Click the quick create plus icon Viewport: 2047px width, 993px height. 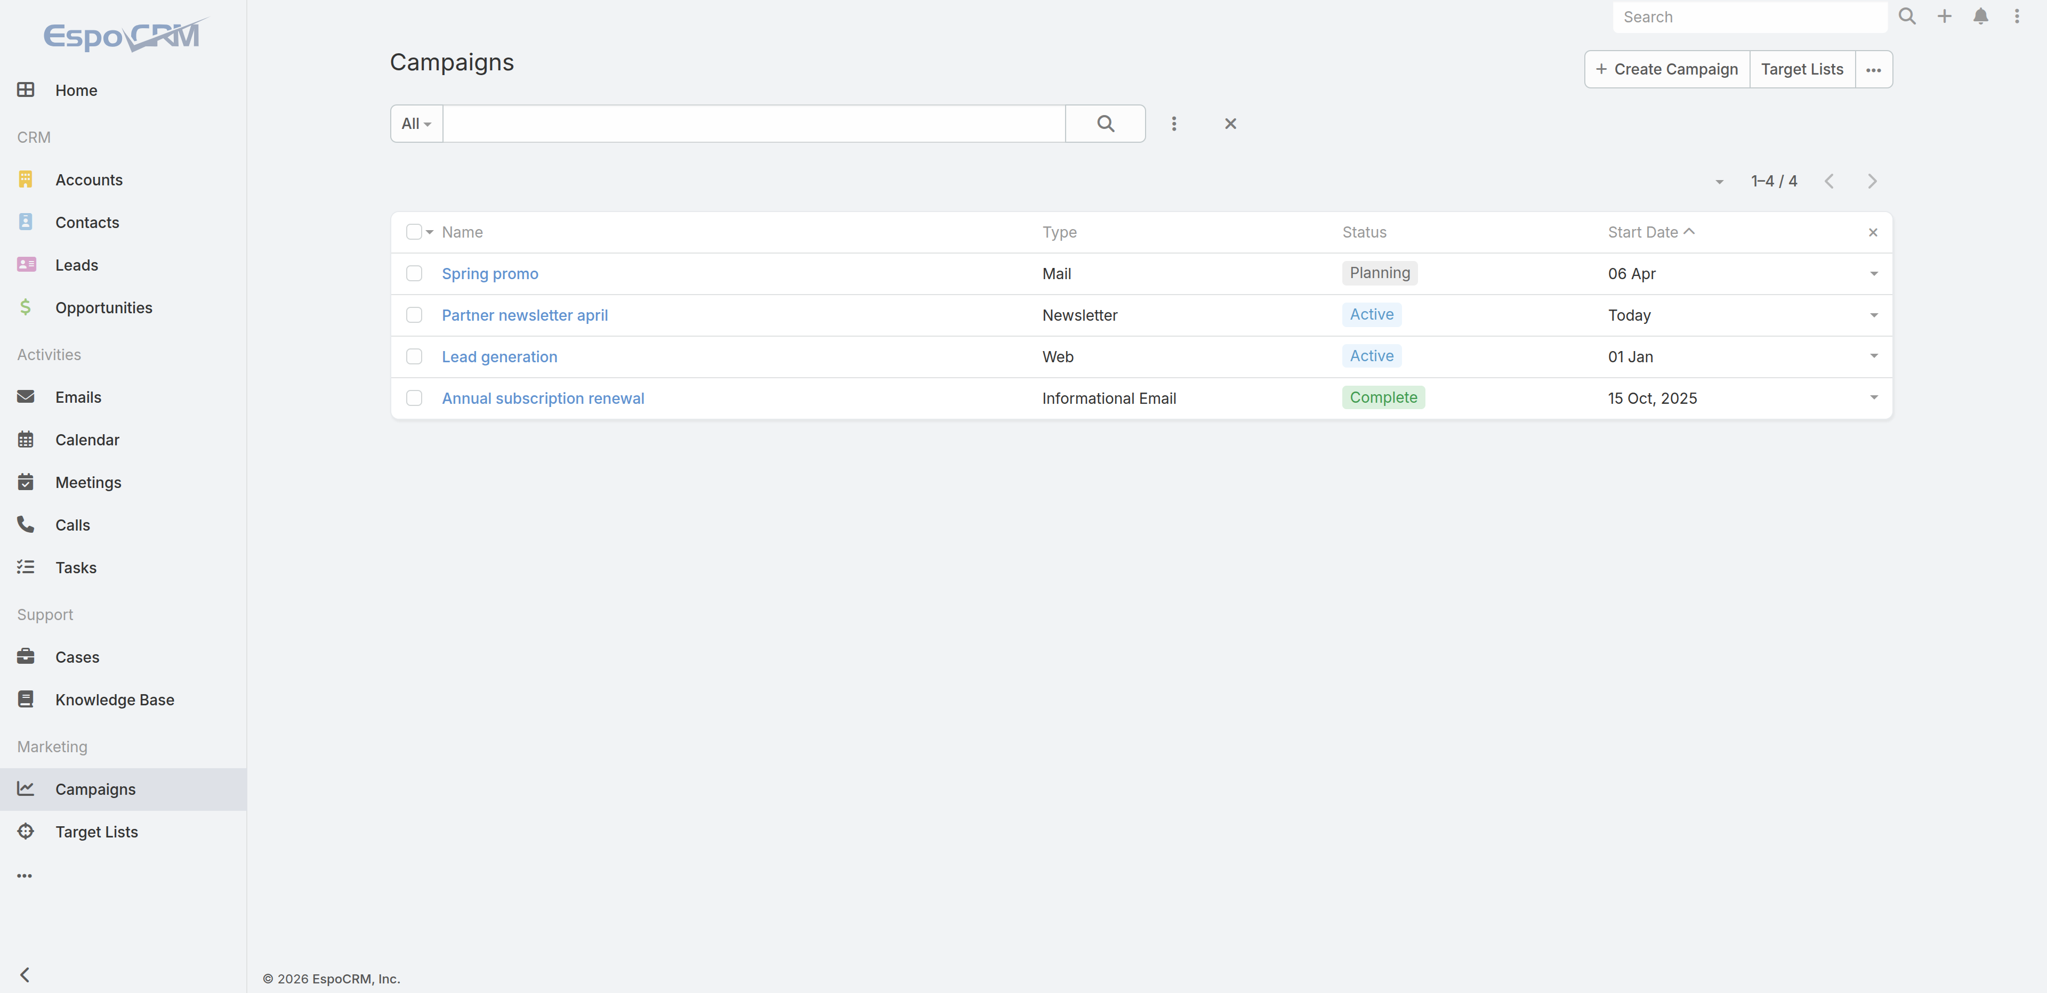tap(1944, 17)
